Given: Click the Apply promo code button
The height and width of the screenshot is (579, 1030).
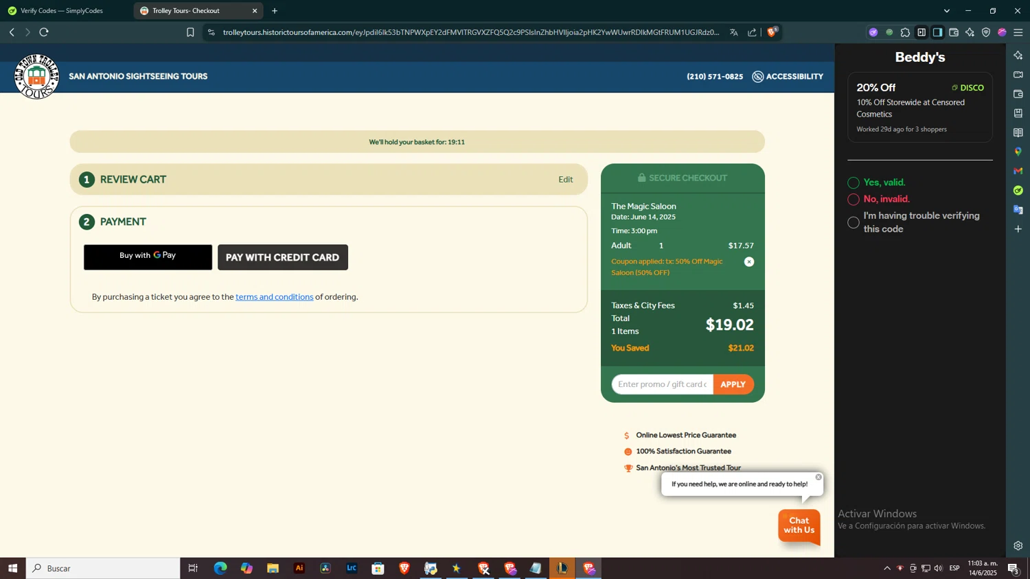Looking at the screenshot, I should [x=733, y=384].
